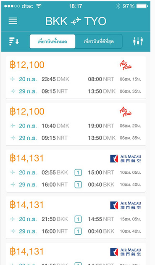The width and height of the screenshot is (155, 265).
Task: Open the hamburger menu icon
Action: click(13, 21)
